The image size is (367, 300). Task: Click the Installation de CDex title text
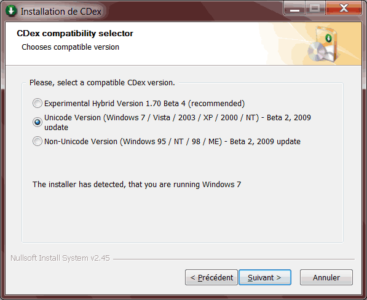61,12
